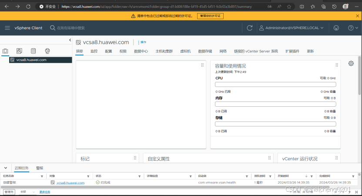Click the 管理您的许可证 button
This screenshot has height=196, width=362.
pyautogui.click(x=210, y=16)
